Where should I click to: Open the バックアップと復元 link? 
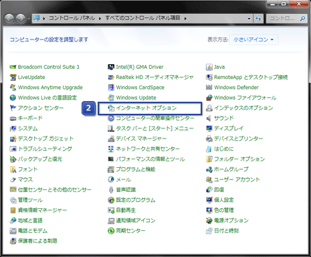click(x=40, y=159)
